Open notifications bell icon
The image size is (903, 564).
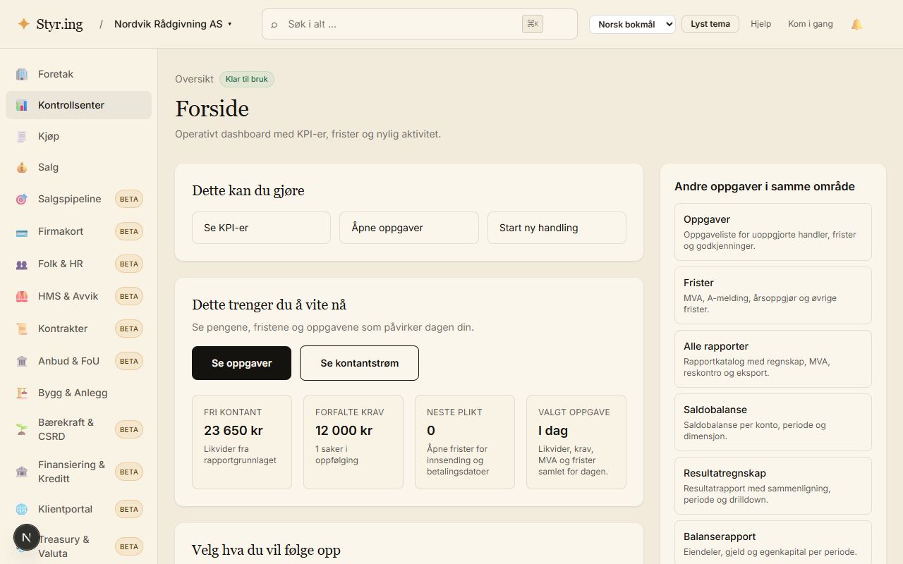[856, 24]
